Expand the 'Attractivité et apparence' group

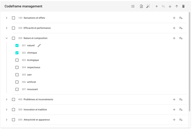(7, 120)
